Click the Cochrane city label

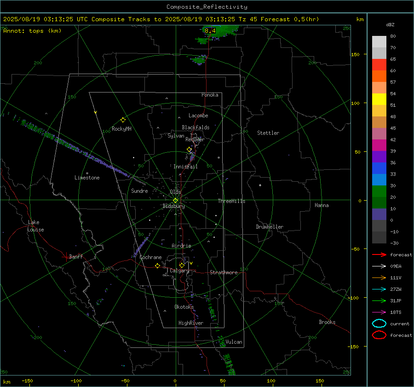[x=150, y=257]
